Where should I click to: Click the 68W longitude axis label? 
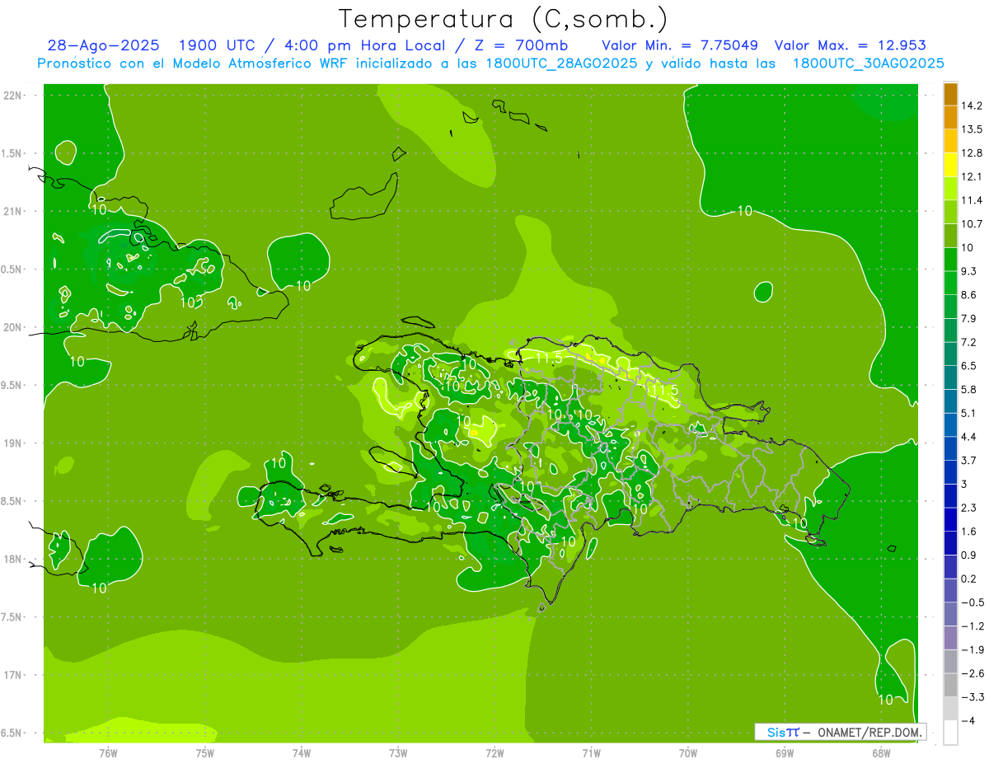coord(881,752)
